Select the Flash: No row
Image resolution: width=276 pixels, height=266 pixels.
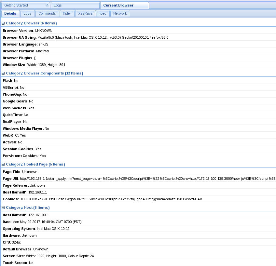coord(138,81)
